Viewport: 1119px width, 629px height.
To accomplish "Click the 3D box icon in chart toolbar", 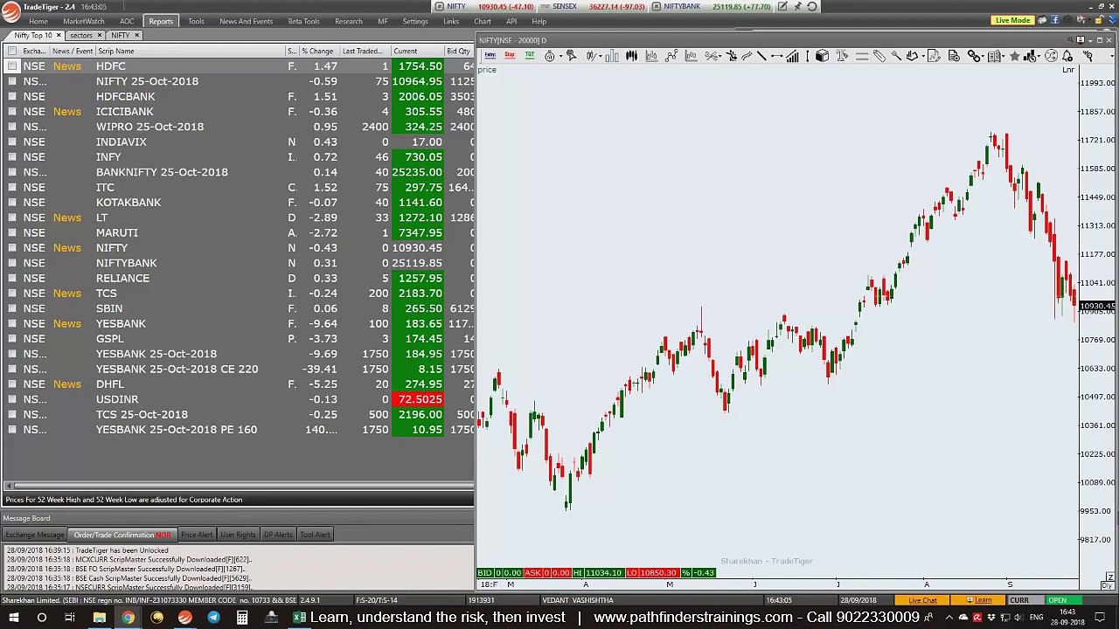I will pyautogui.click(x=822, y=56).
